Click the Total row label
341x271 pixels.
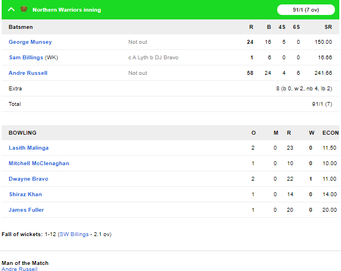pos(14,104)
